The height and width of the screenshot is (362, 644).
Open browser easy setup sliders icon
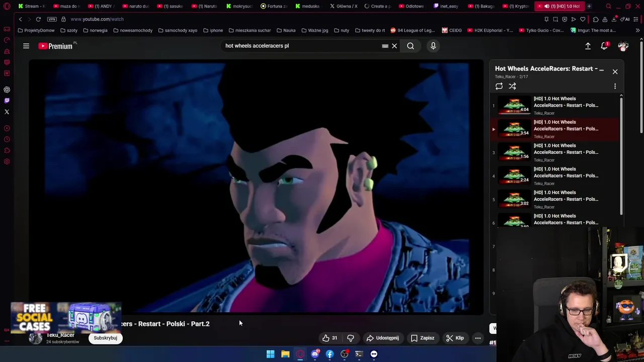coord(636,19)
